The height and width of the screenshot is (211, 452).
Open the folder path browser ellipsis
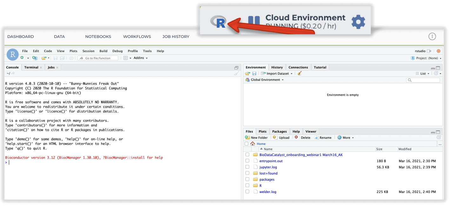(440, 144)
